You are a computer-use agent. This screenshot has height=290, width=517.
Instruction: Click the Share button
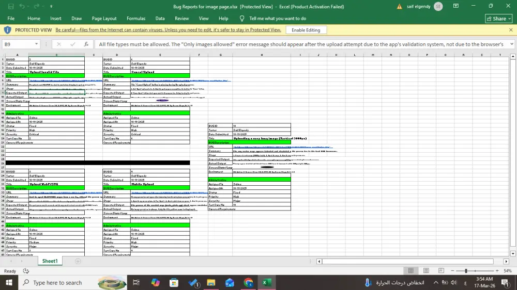coord(498,19)
